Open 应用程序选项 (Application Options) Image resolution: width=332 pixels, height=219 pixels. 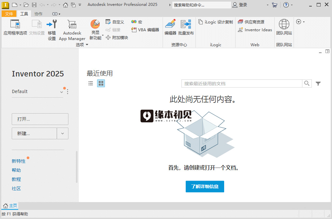[15, 27]
